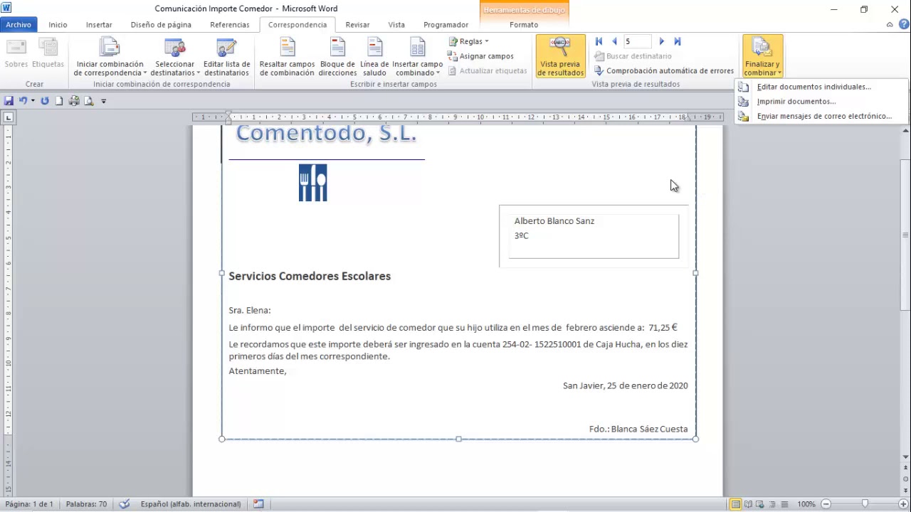Go to next record arrow
This screenshot has height=512, width=911.
(662, 42)
